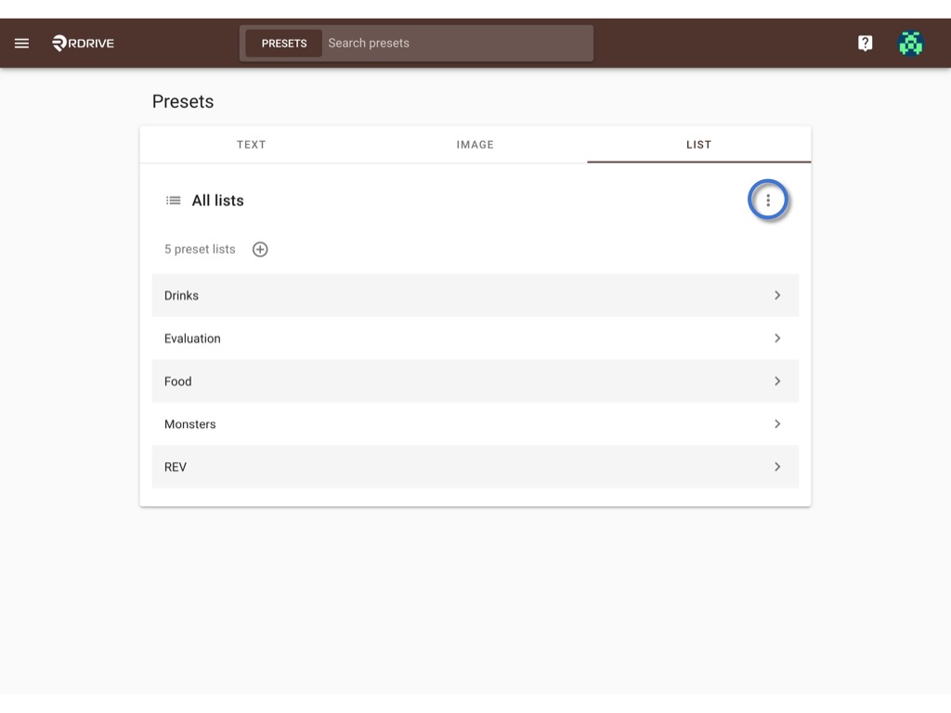Open the hamburger navigation menu
The height and width of the screenshot is (713, 951).
point(22,43)
